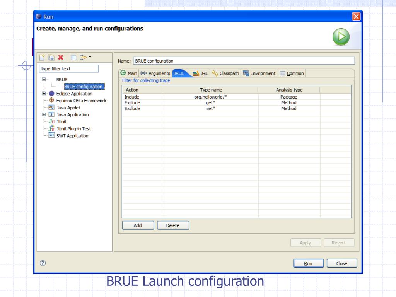The image size is (396, 297).
Task: Click the Java Application icon
Action: [x=51, y=114]
